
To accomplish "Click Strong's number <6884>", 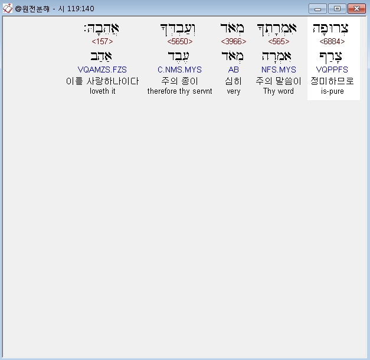I will (x=332, y=41).
